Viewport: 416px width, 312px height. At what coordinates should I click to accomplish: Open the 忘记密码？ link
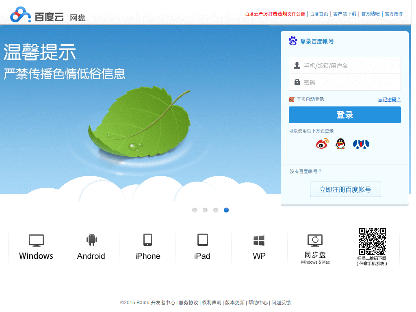pos(389,100)
